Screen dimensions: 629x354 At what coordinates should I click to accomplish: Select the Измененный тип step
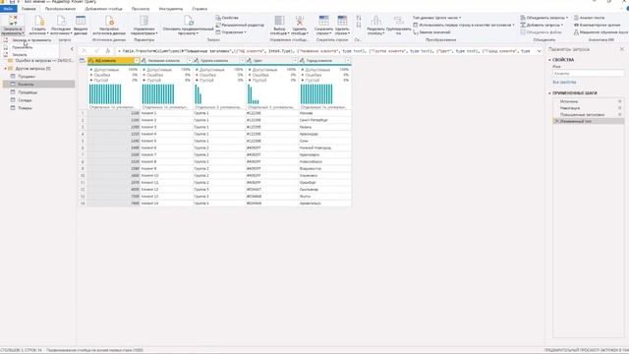[x=588, y=121]
